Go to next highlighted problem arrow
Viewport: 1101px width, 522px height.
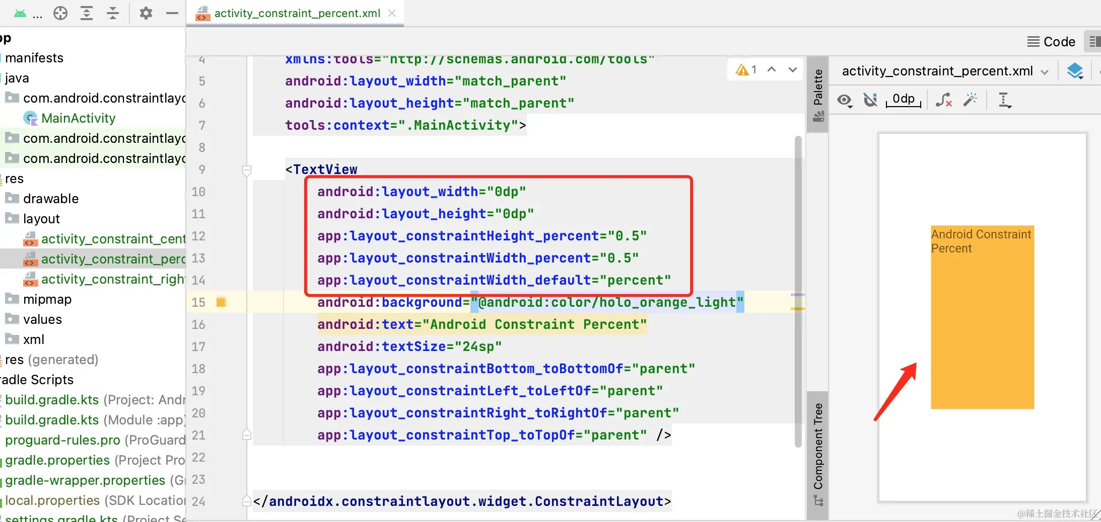pyautogui.click(x=793, y=70)
